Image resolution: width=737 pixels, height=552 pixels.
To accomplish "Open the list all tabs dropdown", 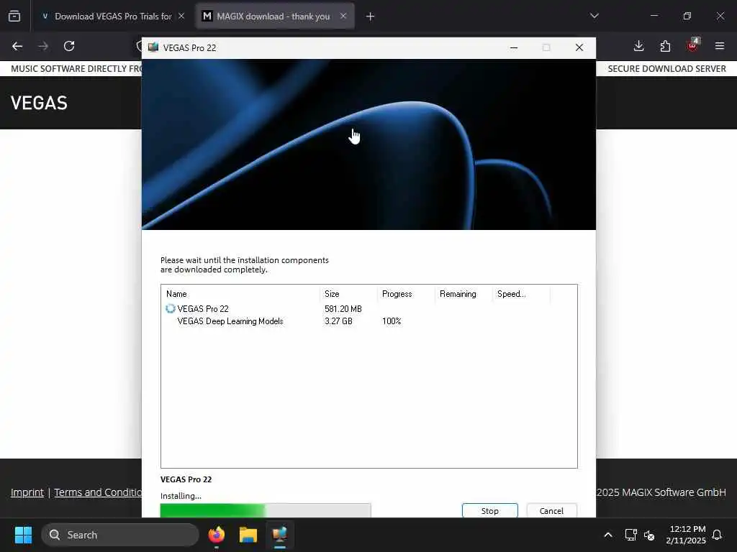I will click(x=594, y=16).
